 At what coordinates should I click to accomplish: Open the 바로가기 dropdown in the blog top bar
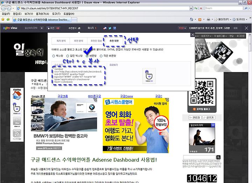(x=206, y=36)
